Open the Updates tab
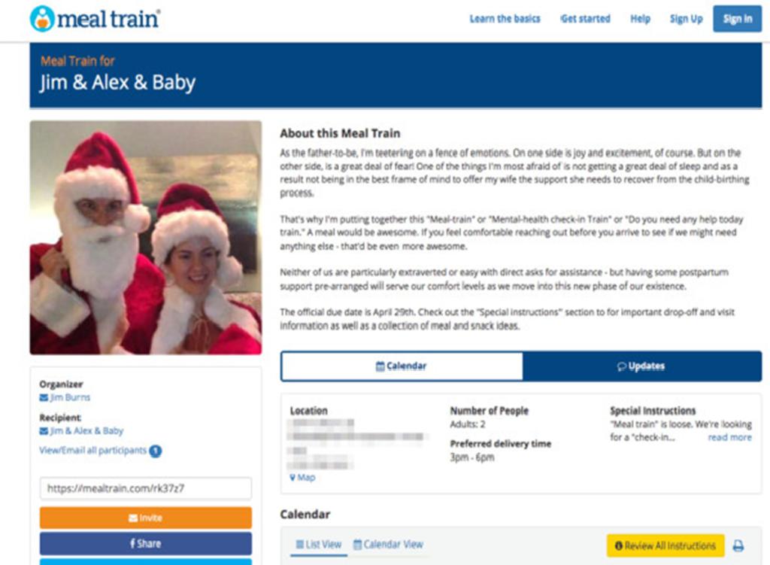 coord(641,366)
